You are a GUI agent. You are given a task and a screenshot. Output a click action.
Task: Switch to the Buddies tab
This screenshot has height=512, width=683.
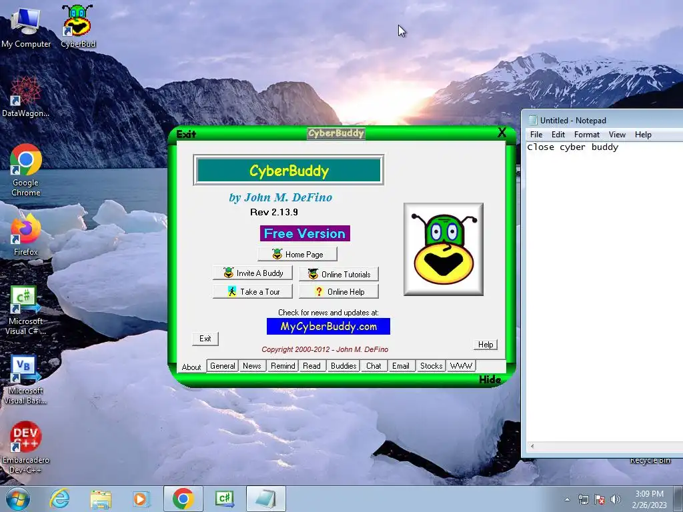coord(344,366)
